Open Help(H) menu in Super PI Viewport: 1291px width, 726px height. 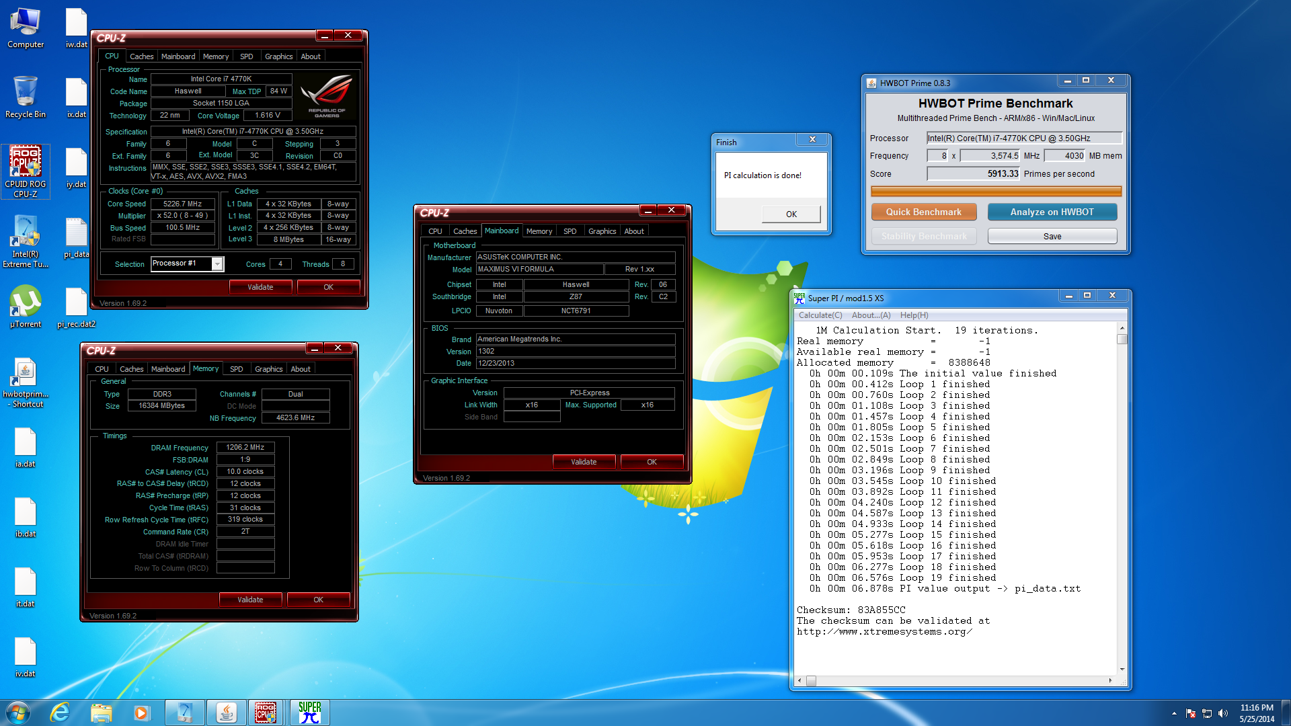click(914, 315)
